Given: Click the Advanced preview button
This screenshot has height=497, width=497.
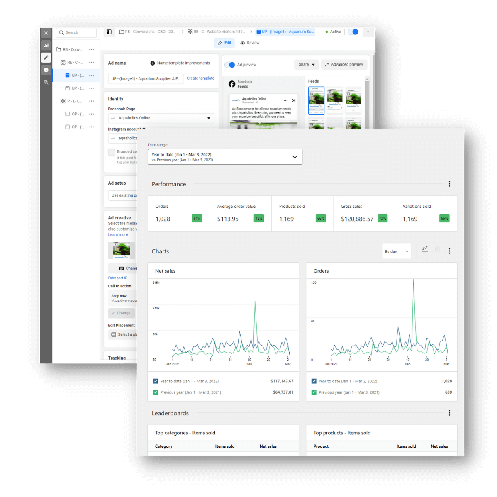Looking at the screenshot, I should tap(344, 64).
